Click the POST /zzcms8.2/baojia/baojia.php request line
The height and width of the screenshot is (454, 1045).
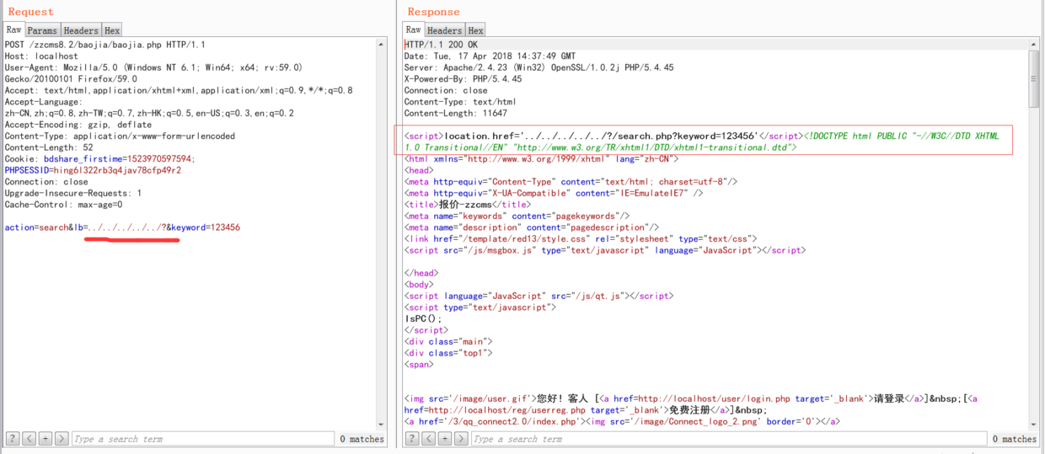pyautogui.click(x=105, y=45)
